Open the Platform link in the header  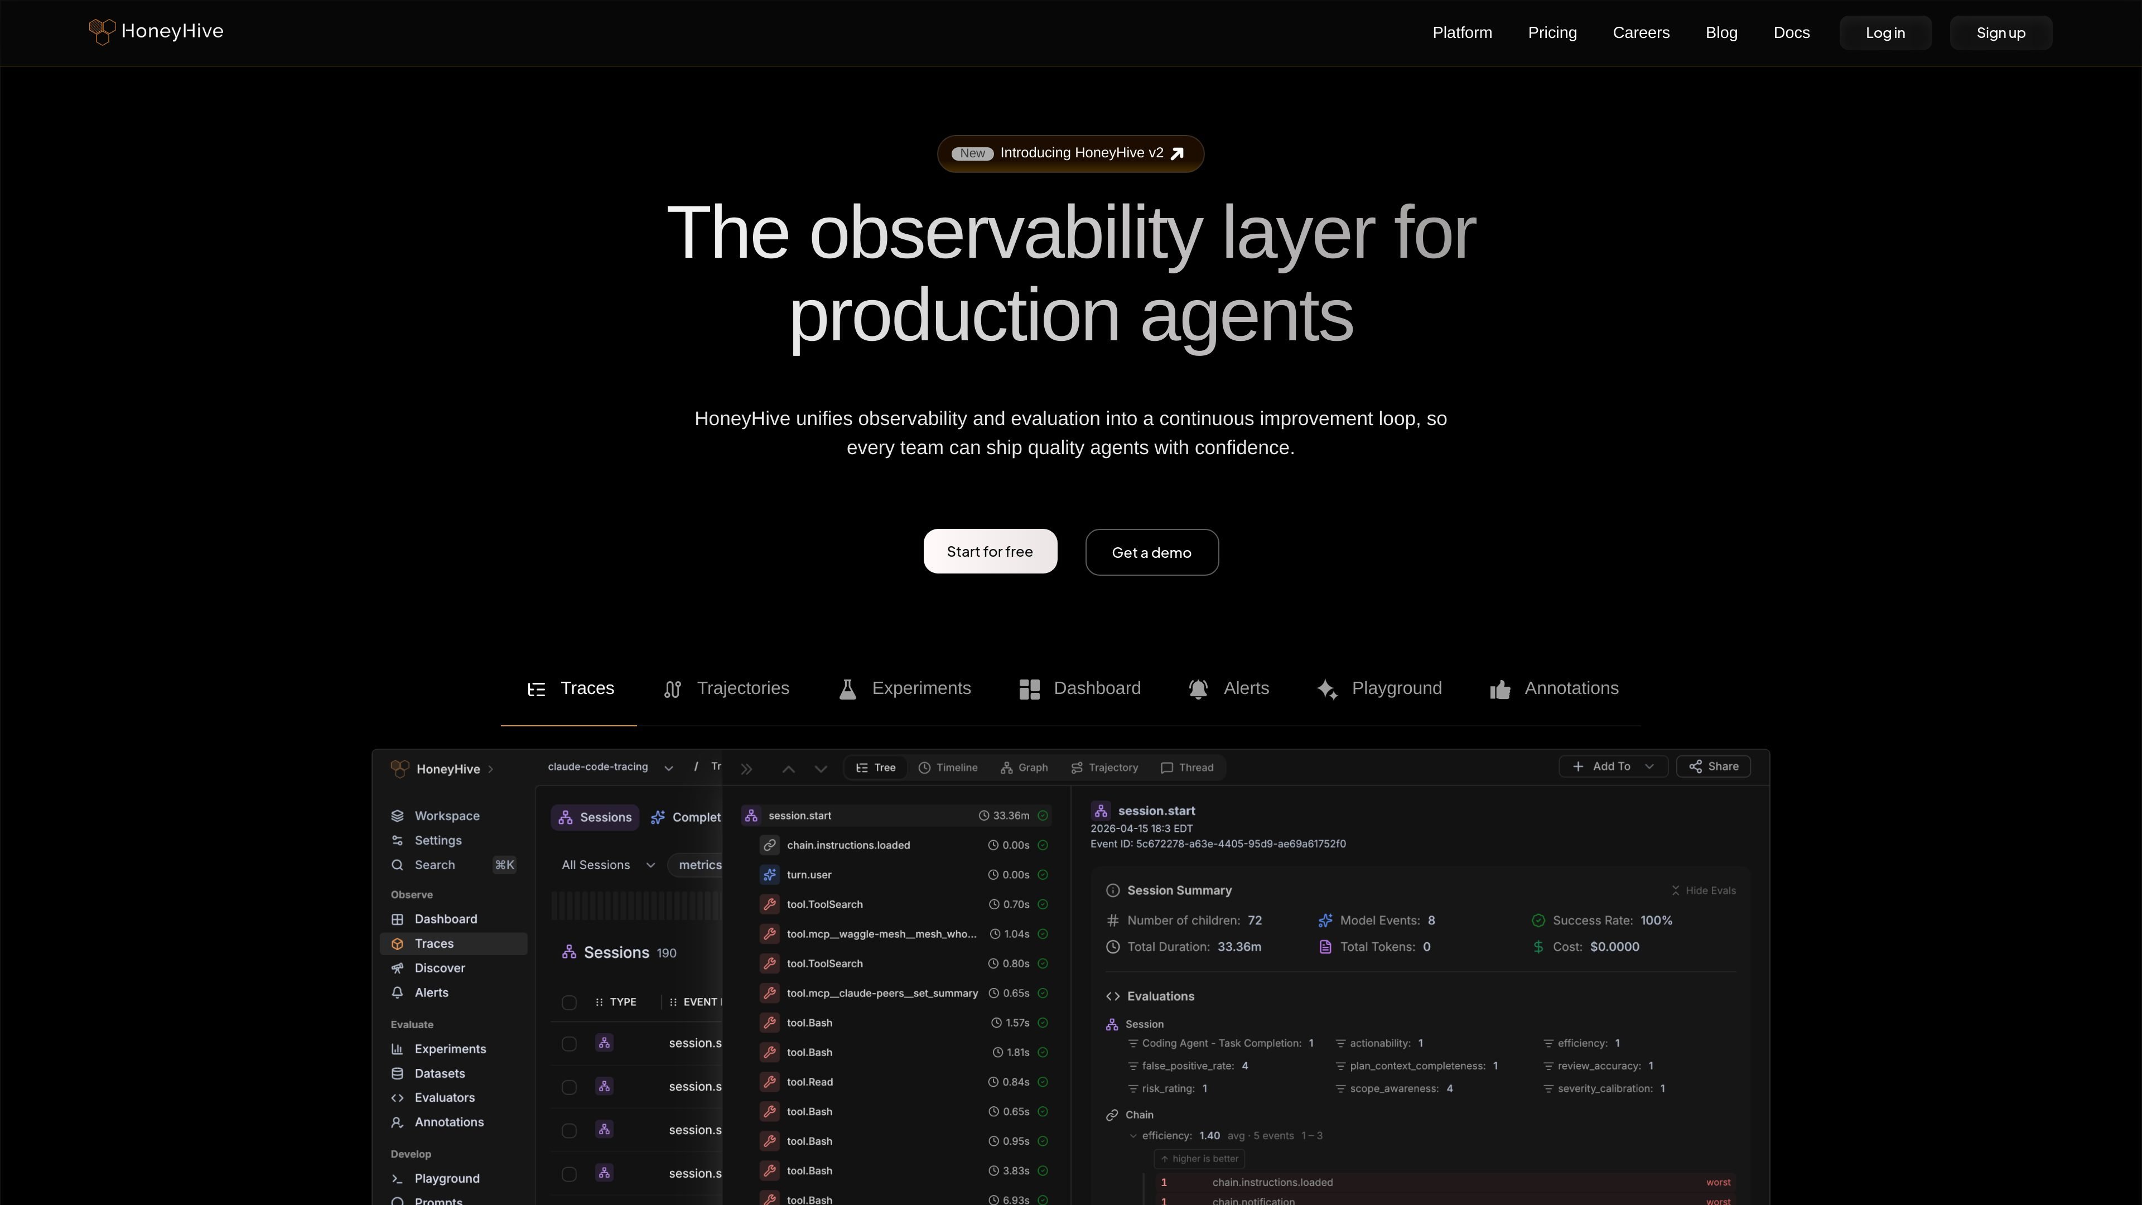click(1462, 33)
